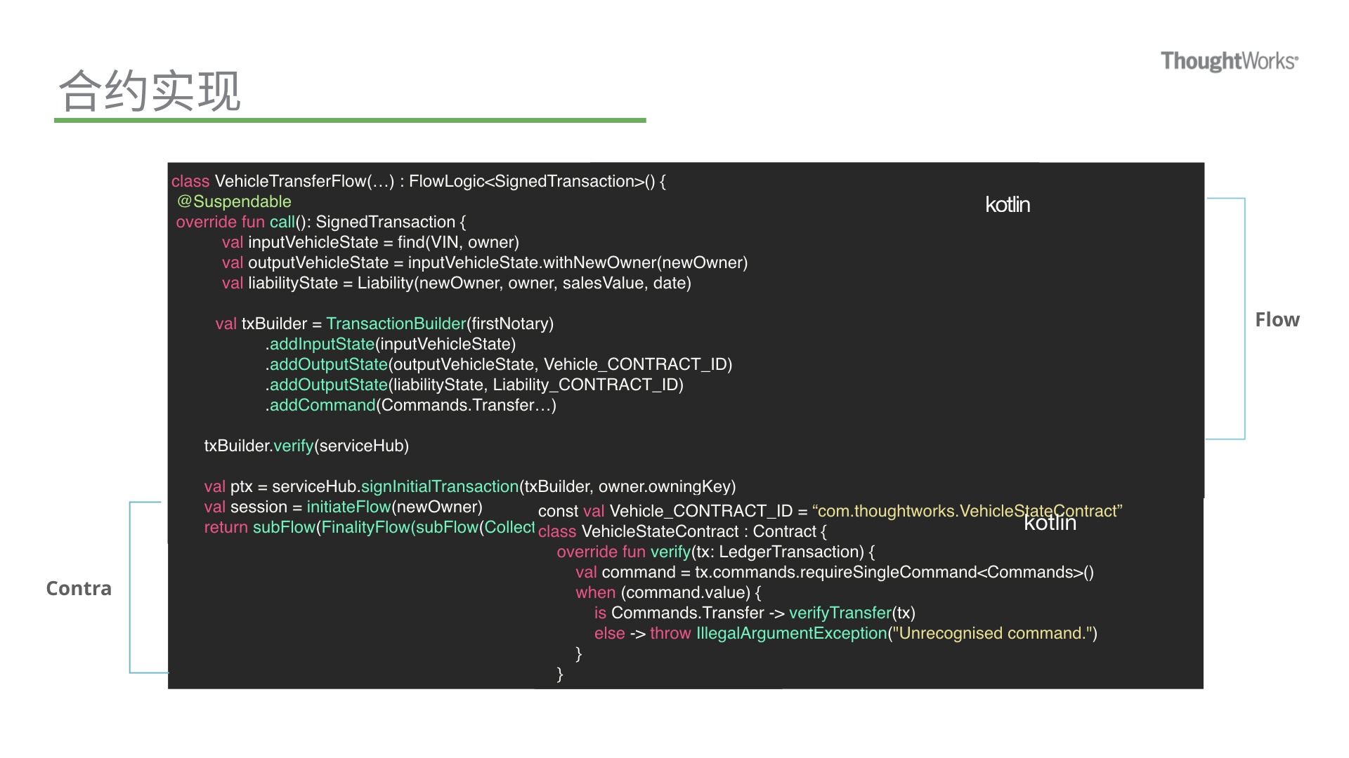This screenshot has width=1349, height=758.
Task: Click '.addOutputState(liabilityState, Liability_CONTRACT_ID)' line
Action: click(x=474, y=385)
